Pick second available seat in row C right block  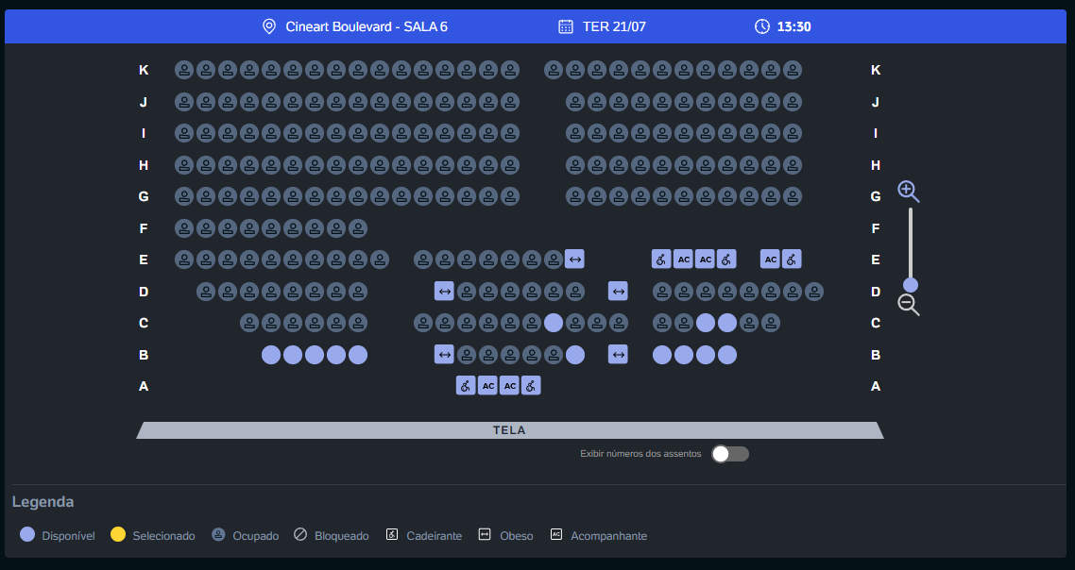pos(727,323)
